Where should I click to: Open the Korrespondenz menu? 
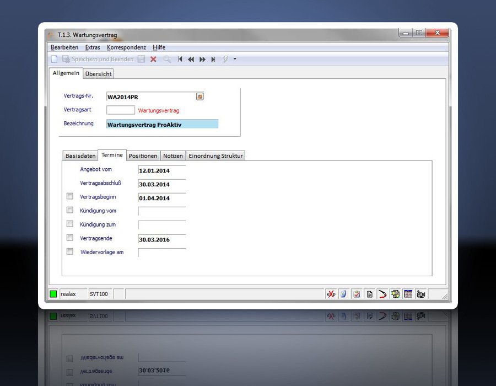tap(127, 47)
